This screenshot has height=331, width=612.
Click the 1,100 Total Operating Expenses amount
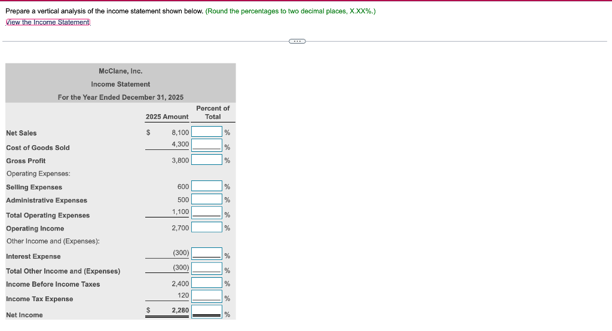pyautogui.click(x=180, y=212)
